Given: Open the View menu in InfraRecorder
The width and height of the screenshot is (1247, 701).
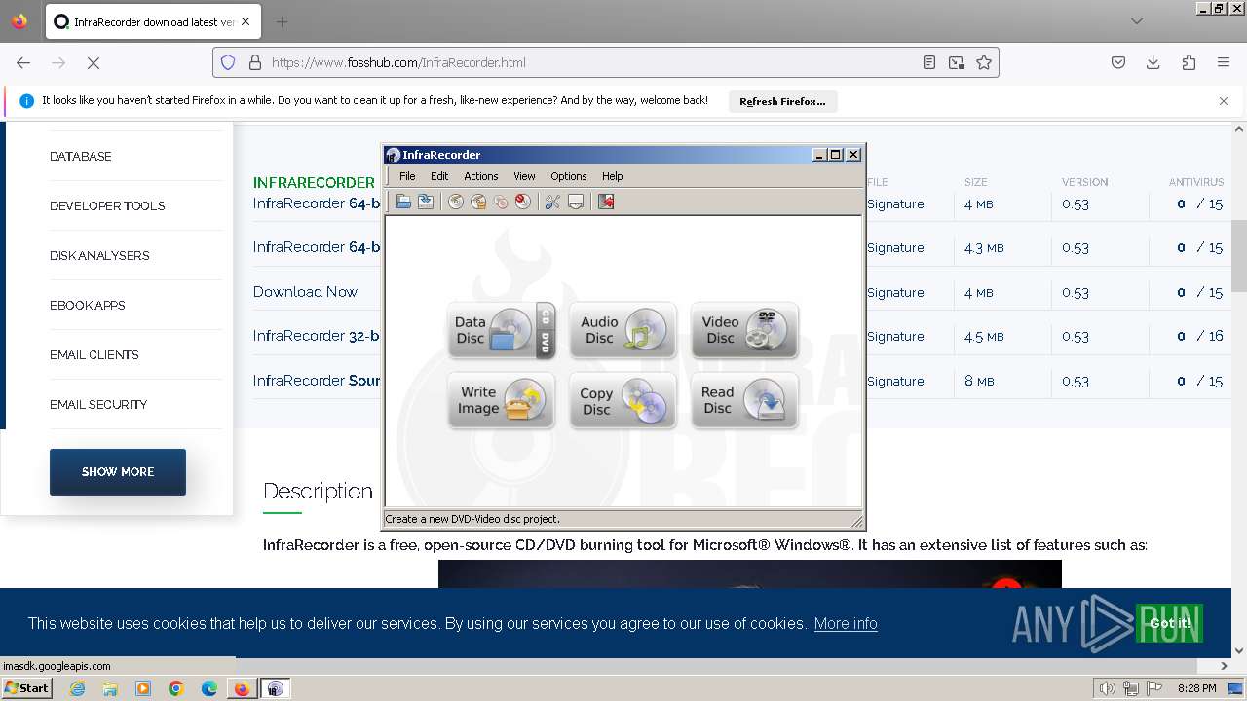Looking at the screenshot, I should [x=524, y=176].
